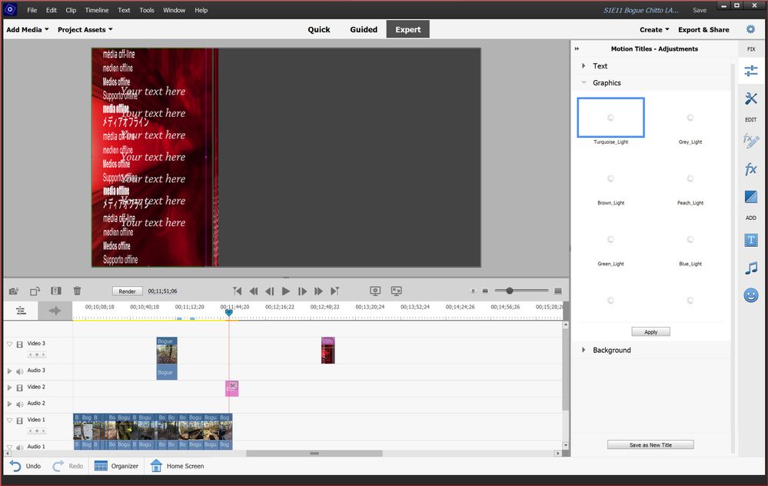768x486 pixels.
Task: Open the Music note panel
Action: point(750,268)
